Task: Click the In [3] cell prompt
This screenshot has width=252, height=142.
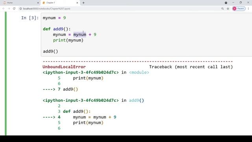Action: [30, 18]
